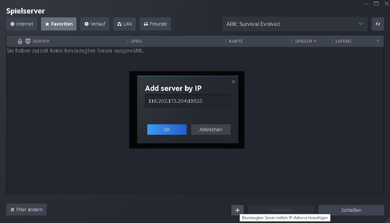This screenshot has height=223, width=390.
Task: Sort servers by the KARTE column
Action: [236, 41]
